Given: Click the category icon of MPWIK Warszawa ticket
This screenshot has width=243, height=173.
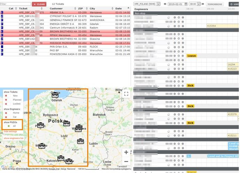Looking at the screenshot, I should 2,35.
